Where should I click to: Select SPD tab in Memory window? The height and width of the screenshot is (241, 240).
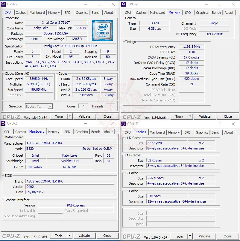(x=188, y=13)
